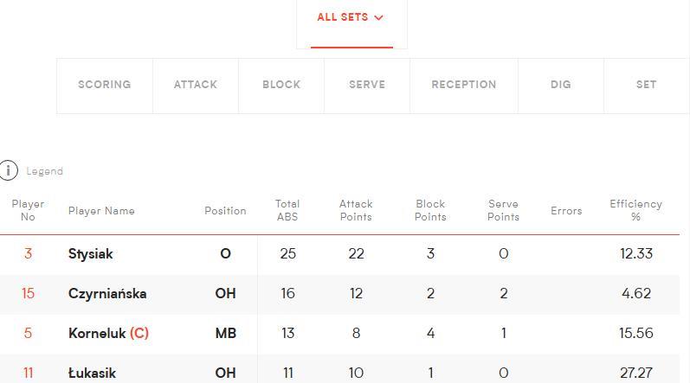Click on Korneluk's player name
Viewport: 690px width, 383px height.
point(97,334)
